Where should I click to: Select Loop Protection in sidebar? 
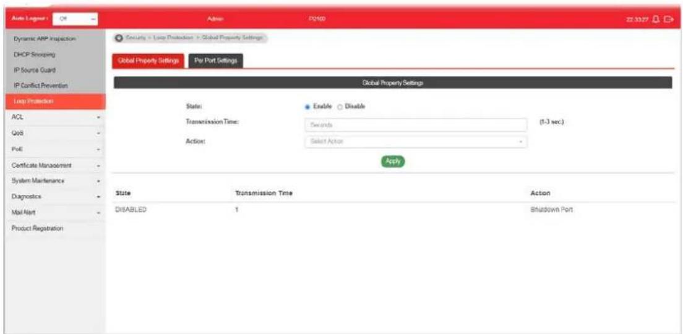[x=55, y=101]
